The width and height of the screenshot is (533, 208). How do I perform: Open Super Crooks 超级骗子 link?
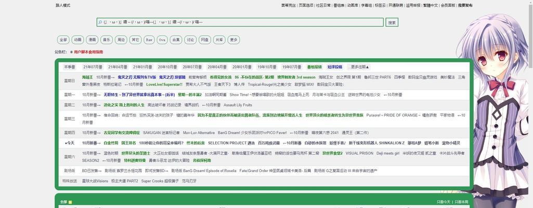pos(160,181)
